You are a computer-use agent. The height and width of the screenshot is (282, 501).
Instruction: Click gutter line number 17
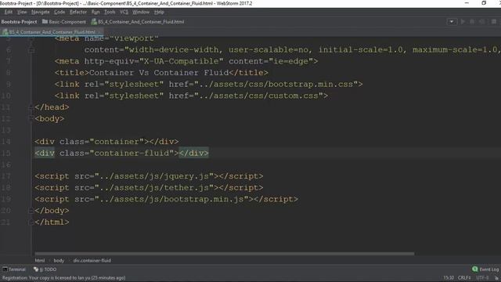[5, 176]
